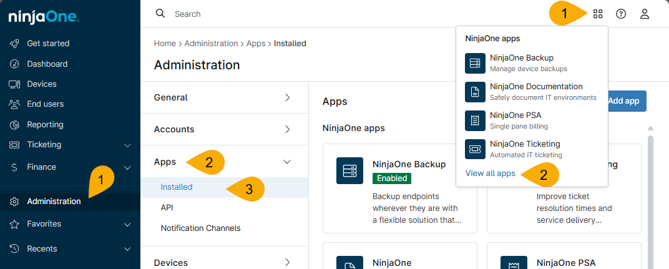This screenshot has height=269, width=669.
Task: Expand the Favorites sidebar chevron
Action: [x=127, y=224]
